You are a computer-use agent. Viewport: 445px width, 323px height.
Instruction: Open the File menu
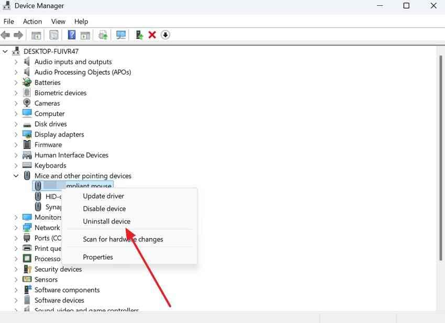tap(9, 21)
